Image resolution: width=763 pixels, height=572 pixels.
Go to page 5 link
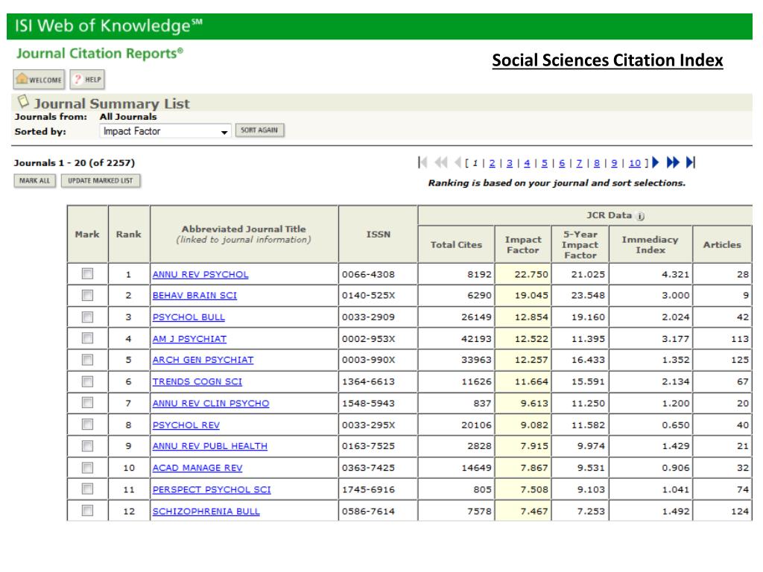click(x=545, y=163)
